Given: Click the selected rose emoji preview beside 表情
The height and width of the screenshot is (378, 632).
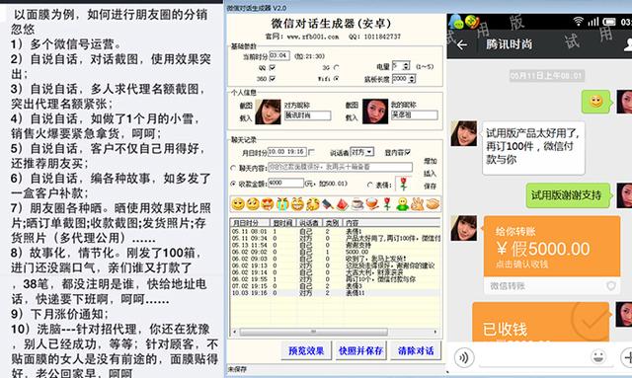Looking at the screenshot, I should 404,184.
